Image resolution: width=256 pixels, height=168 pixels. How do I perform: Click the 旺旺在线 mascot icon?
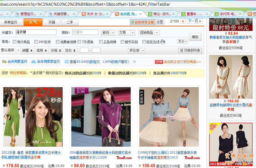(x=163, y=42)
